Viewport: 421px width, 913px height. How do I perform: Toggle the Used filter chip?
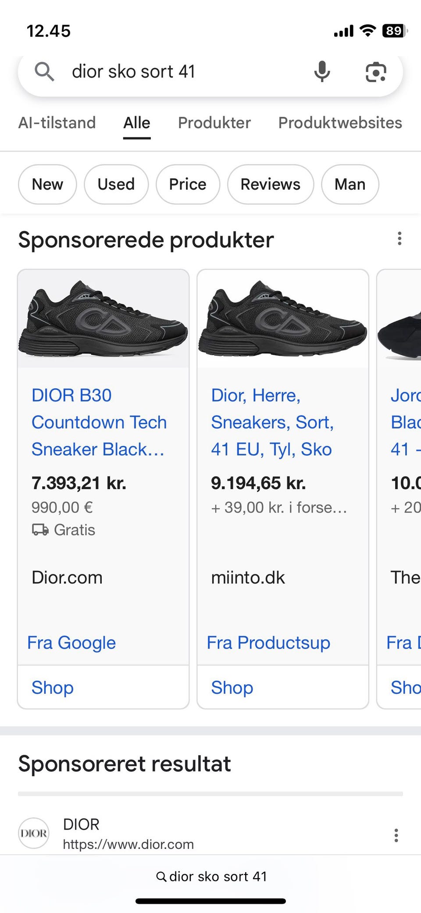tap(116, 184)
